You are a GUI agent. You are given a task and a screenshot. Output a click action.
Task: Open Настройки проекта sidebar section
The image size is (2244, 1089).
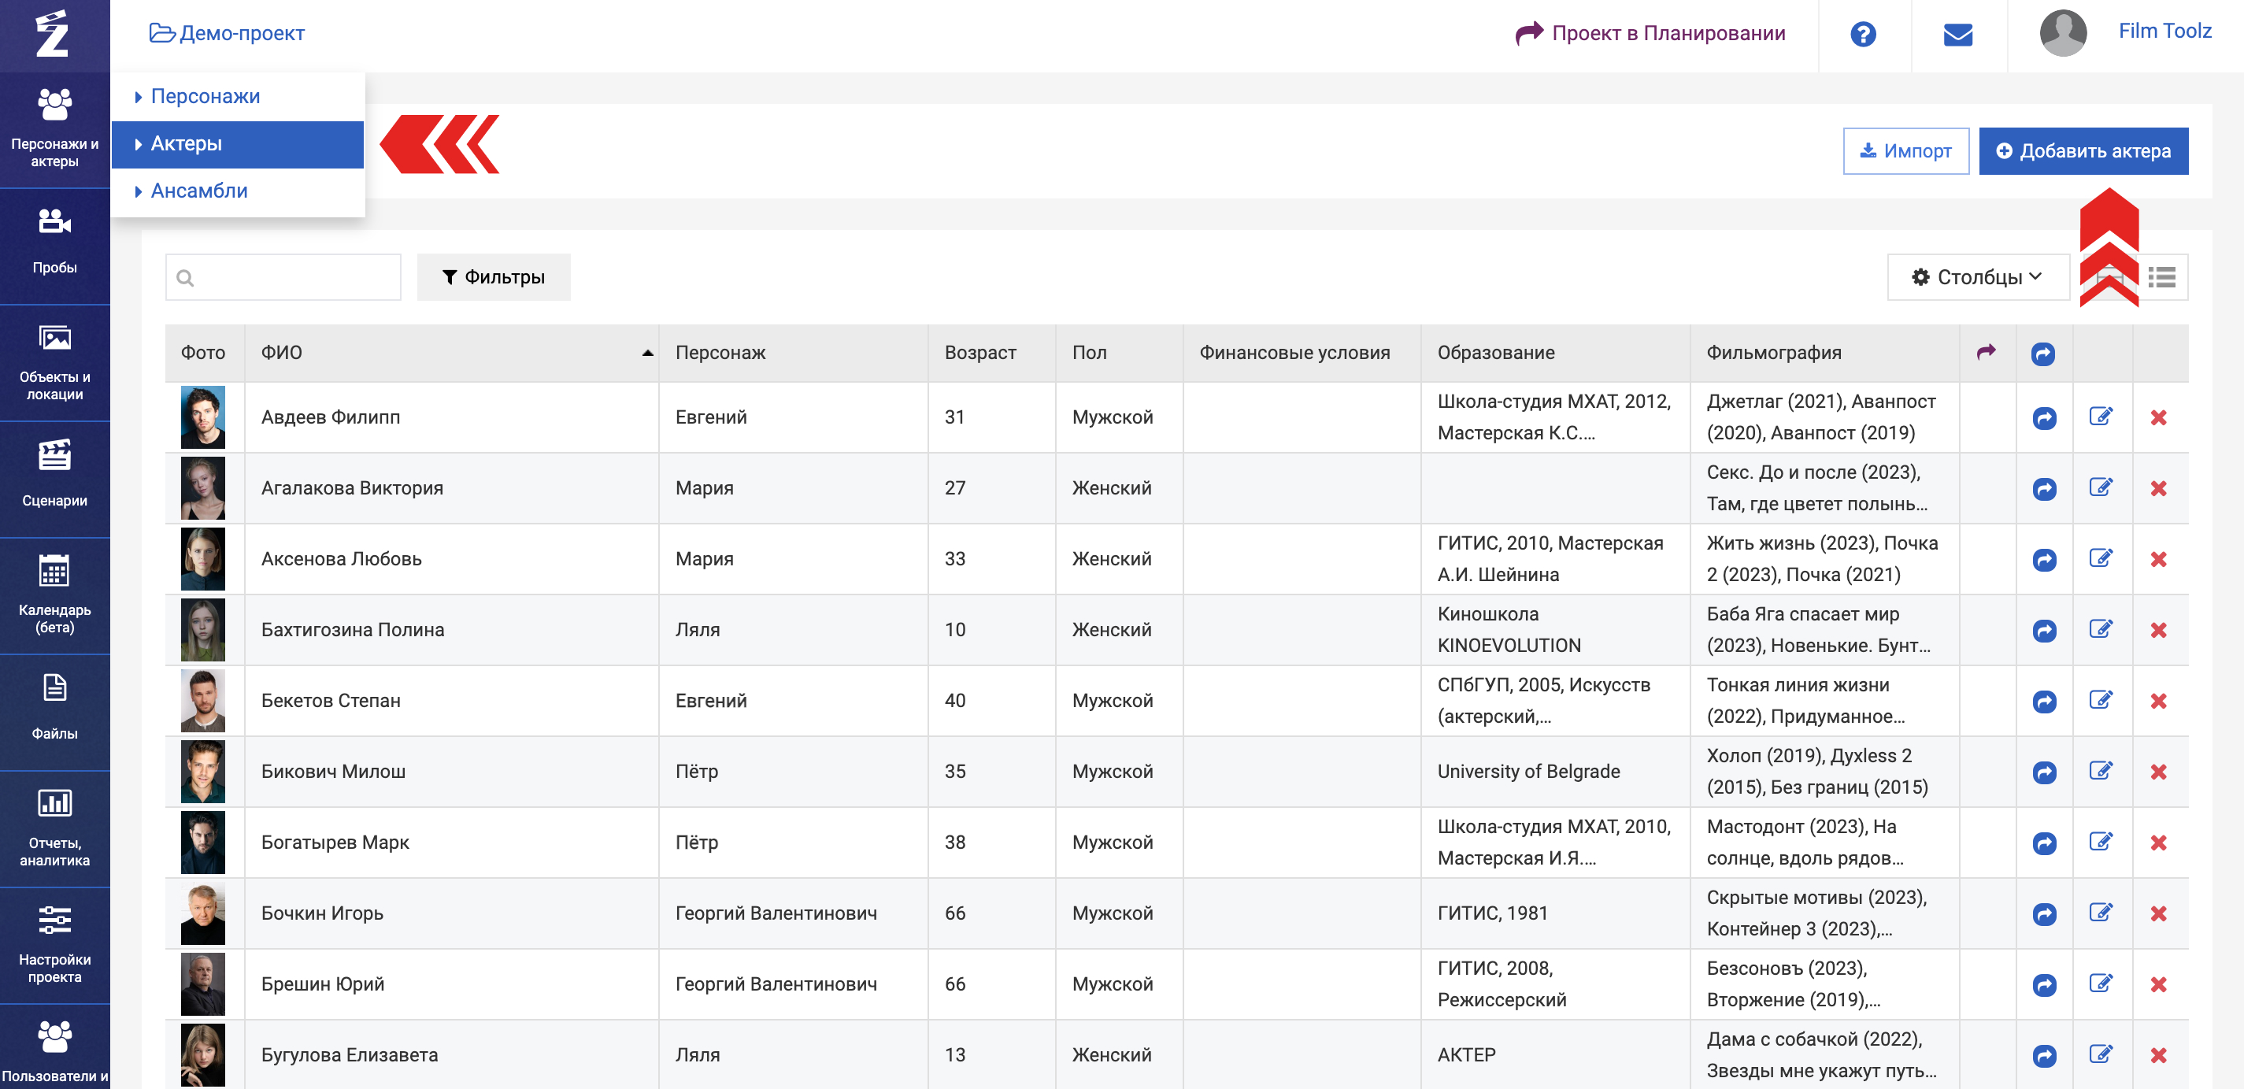[x=55, y=944]
